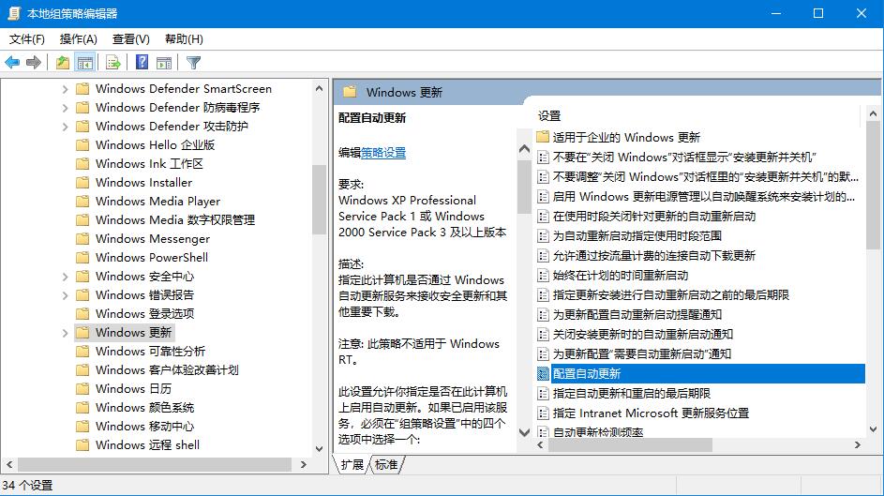
Task: Expand the Windows Hello 企业版 folder
Action: [x=65, y=145]
